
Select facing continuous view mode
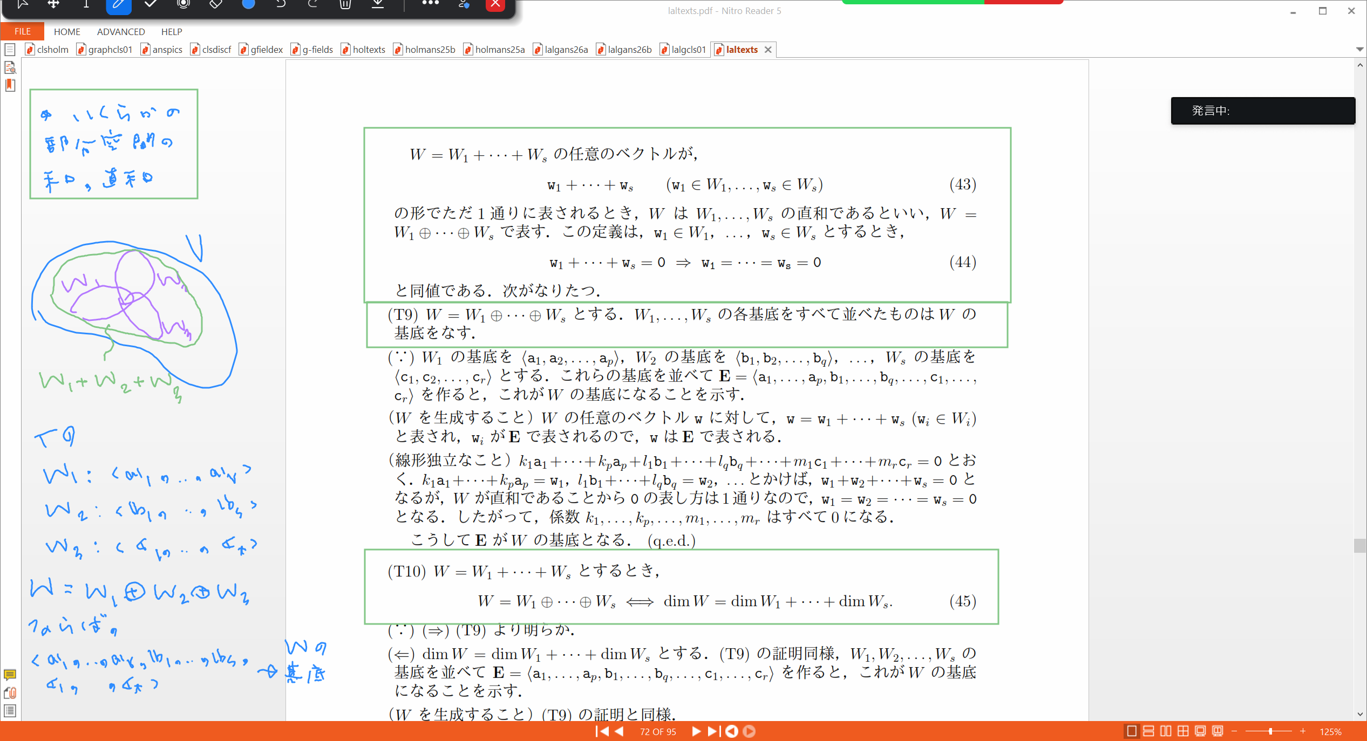[x=1183, y=731]
